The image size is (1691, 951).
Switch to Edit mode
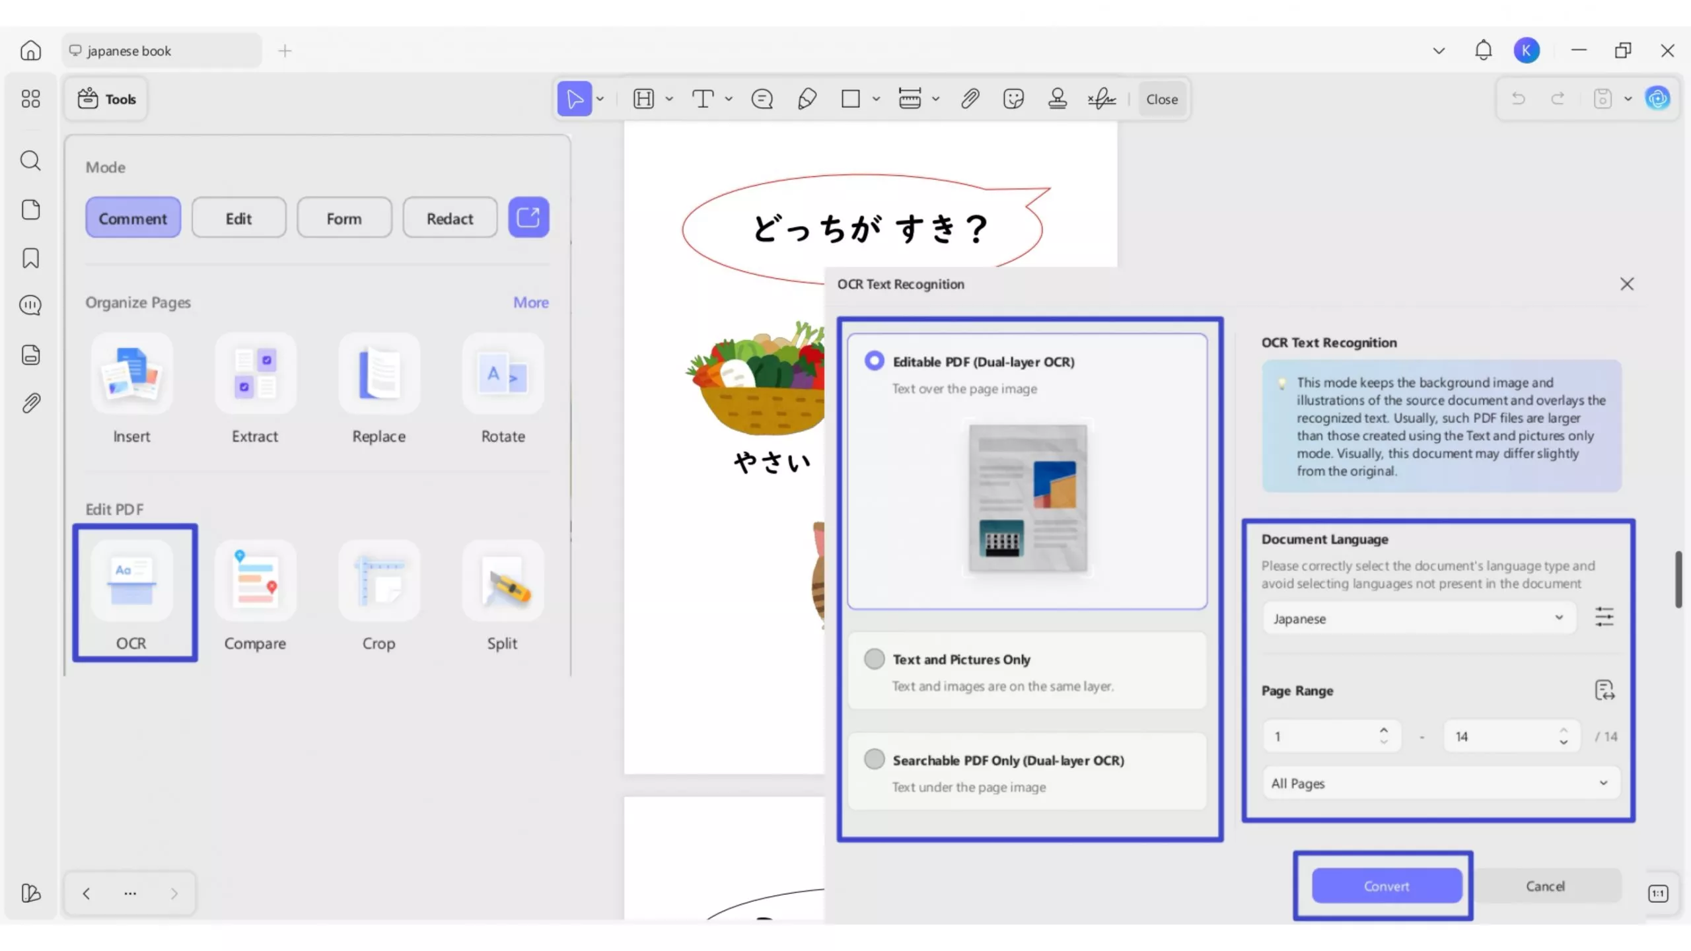[x=238, y=219]
